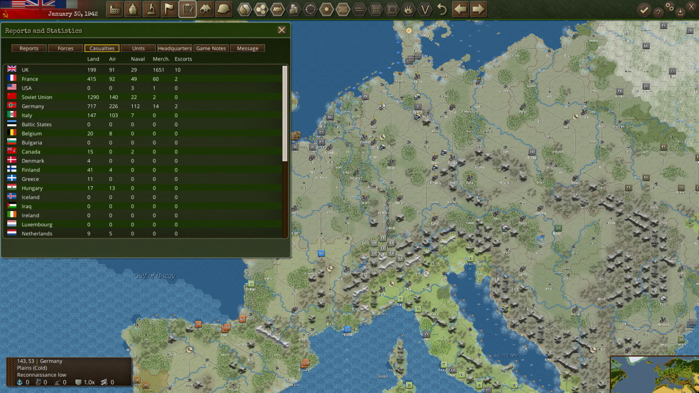
Task: Select the Netherlands row label
Action: 37,233
